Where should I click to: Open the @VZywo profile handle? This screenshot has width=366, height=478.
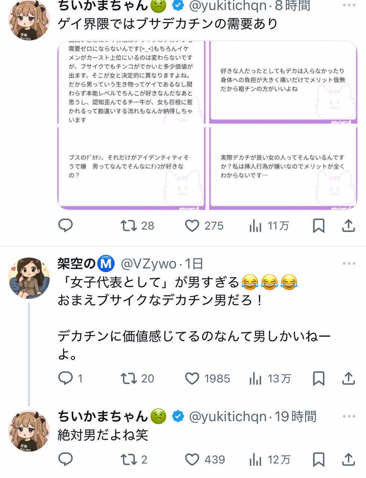click(149, 264)
